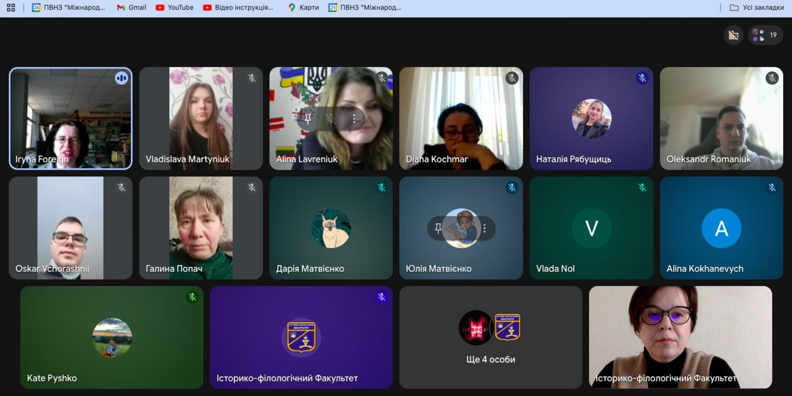Open three-dot menu on Юлія Матвієнко tile
Image resolution: width=792 pixels, height=396 pixels.
tap(484, 228)
